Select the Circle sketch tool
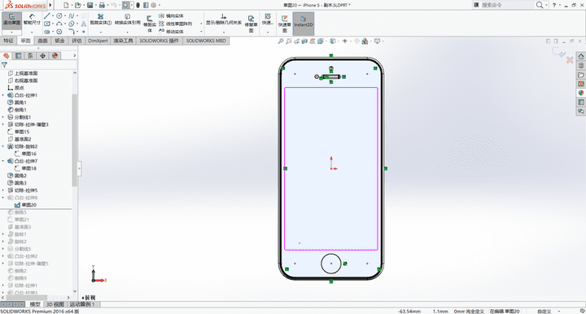586x314 pixels. pyautogui.click(x=59, y=15)
